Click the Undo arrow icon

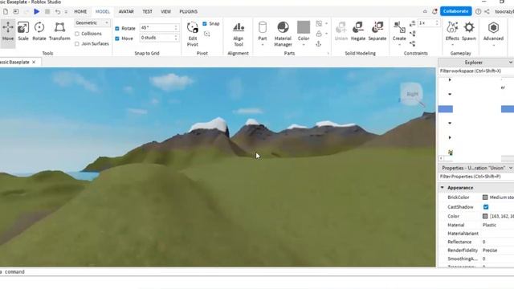58,11
